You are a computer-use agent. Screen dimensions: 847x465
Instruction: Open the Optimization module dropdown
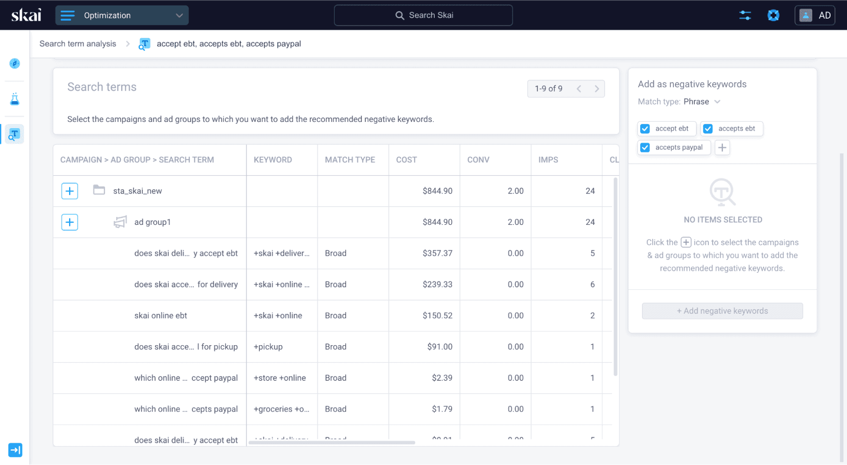[122, 15]
